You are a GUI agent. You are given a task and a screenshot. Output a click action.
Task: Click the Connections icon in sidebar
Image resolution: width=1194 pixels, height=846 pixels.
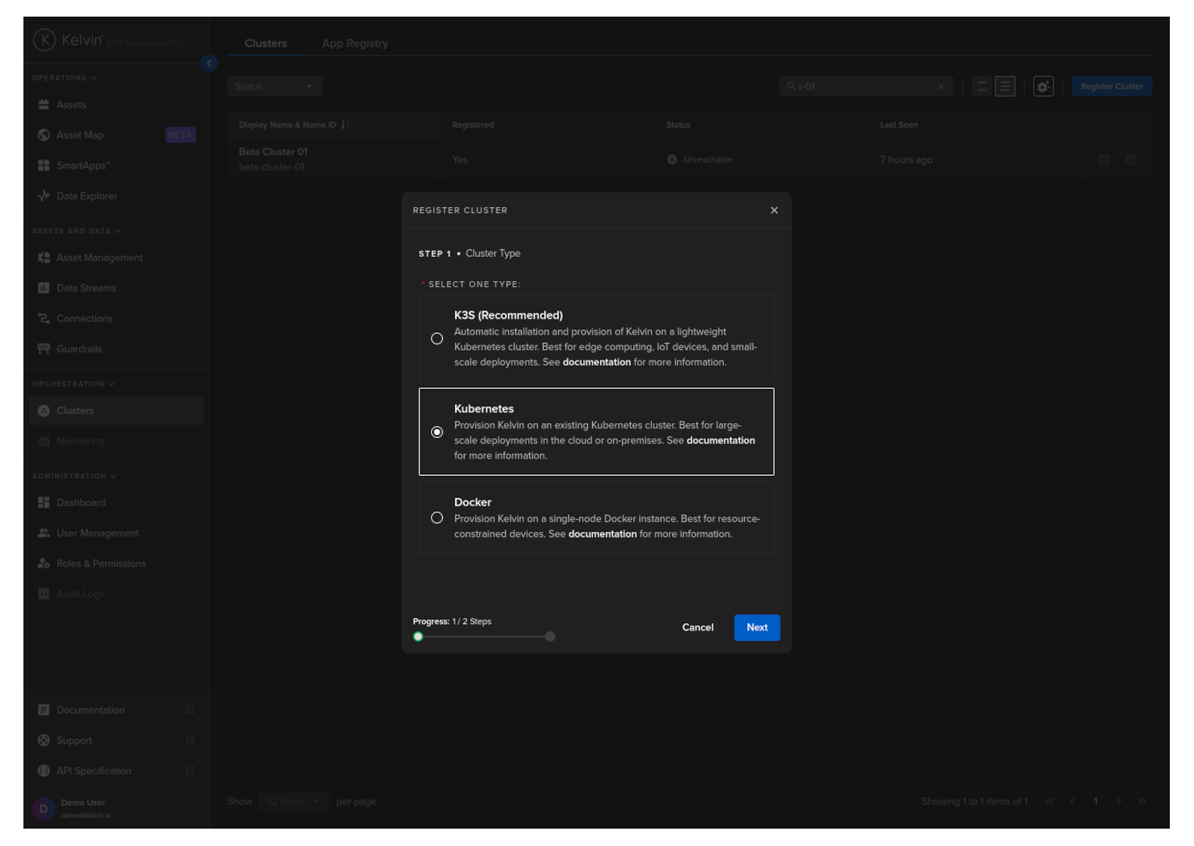44,319
